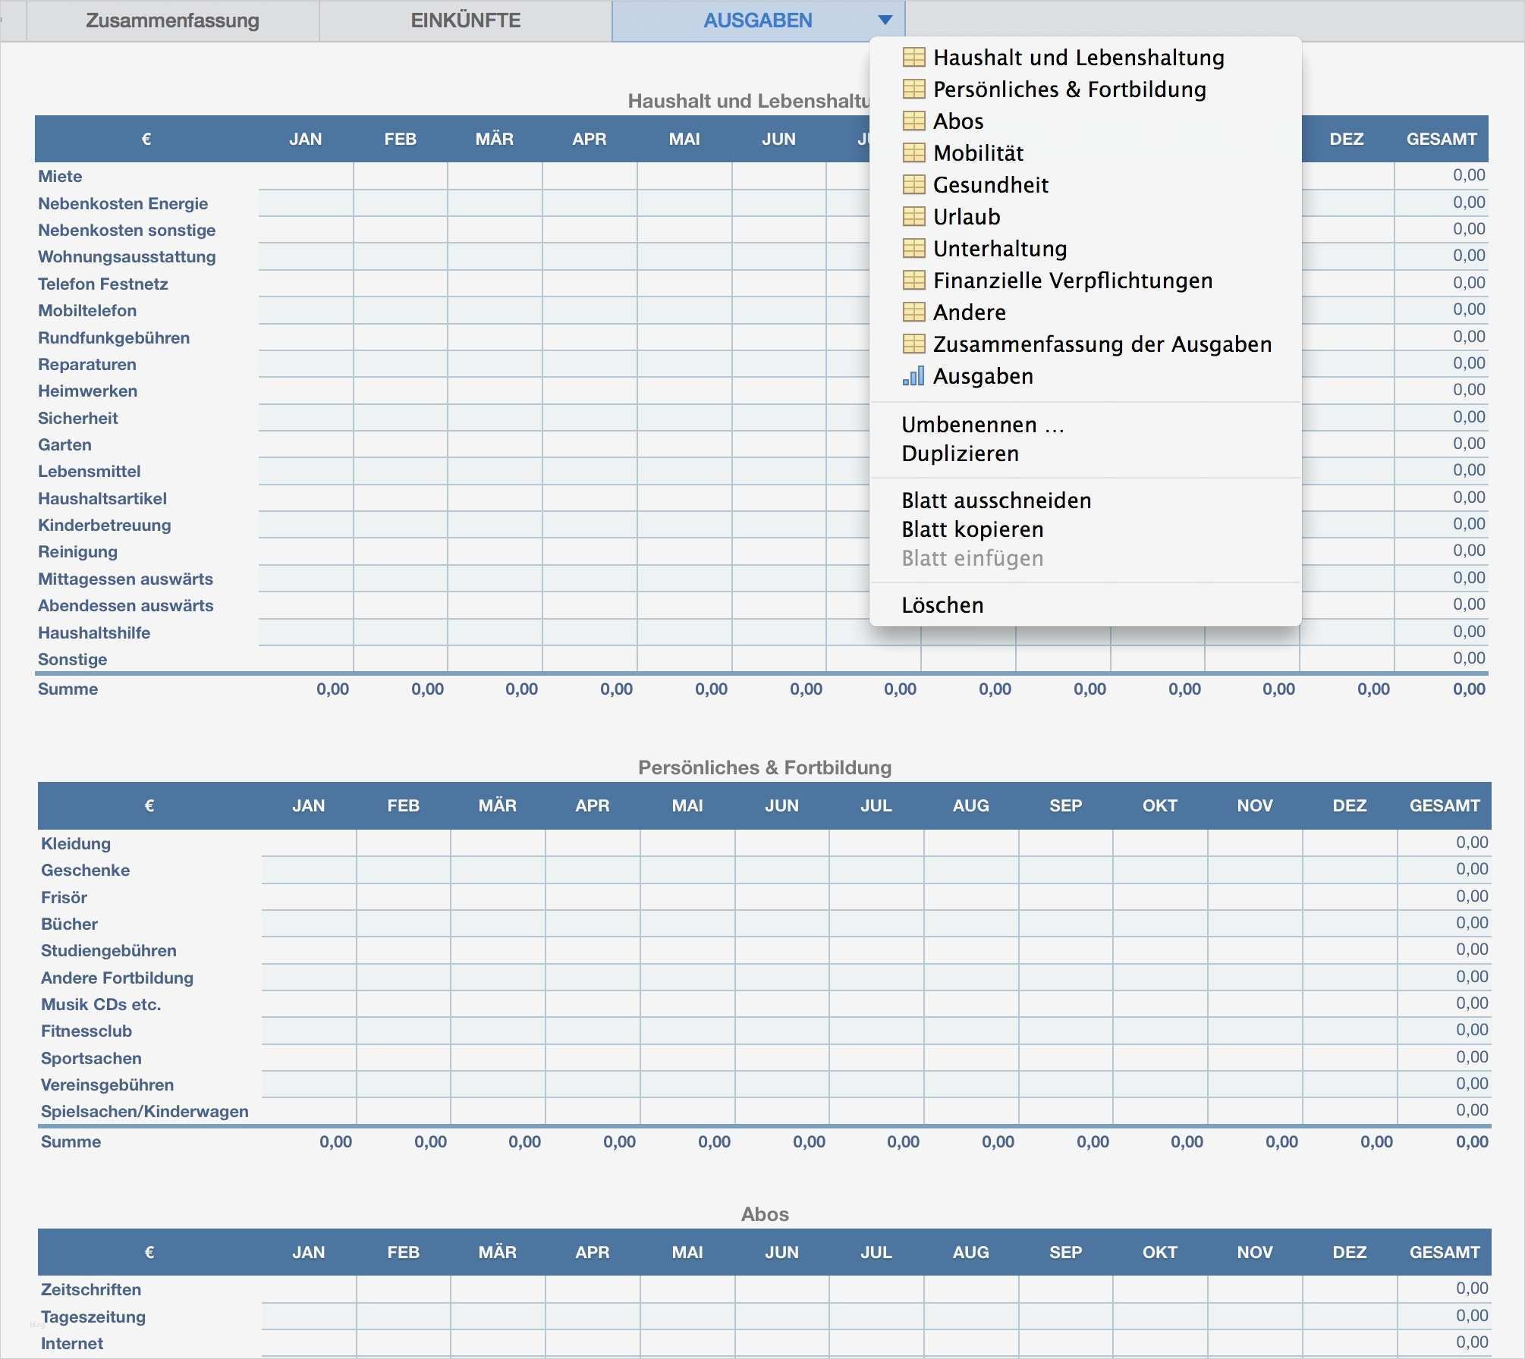Select the Gesundheit sheet icon
Image resolution: width=1525 pixels, height=1359 pixels.
[x=913, y=184]
